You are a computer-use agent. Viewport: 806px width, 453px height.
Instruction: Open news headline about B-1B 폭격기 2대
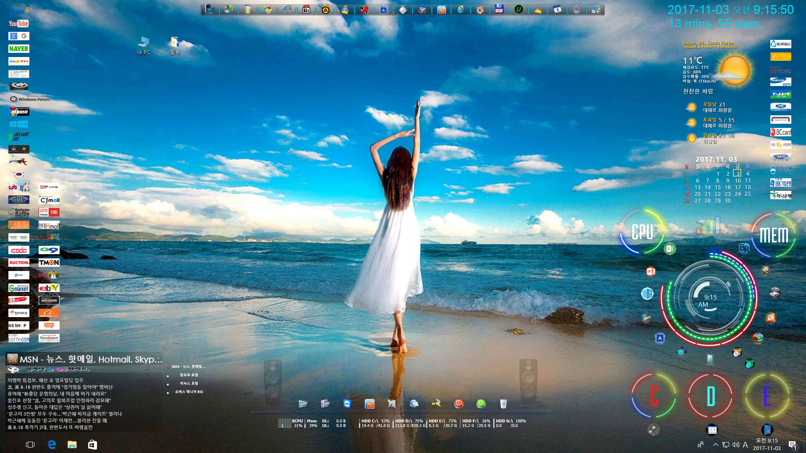50,427
